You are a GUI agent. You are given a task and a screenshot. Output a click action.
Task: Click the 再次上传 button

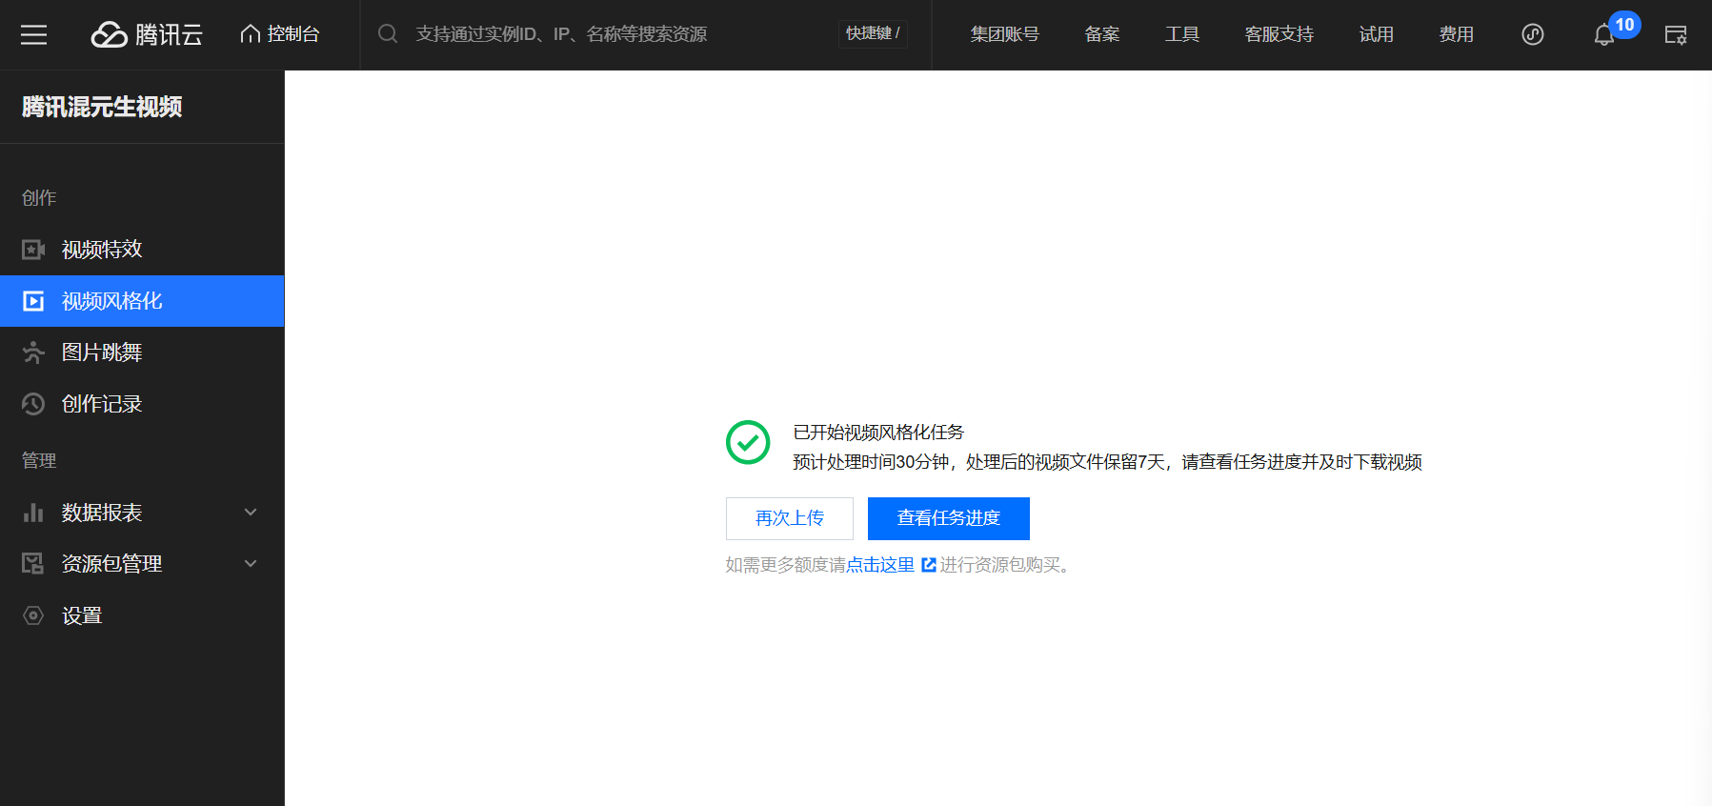(x=790, y=518)
